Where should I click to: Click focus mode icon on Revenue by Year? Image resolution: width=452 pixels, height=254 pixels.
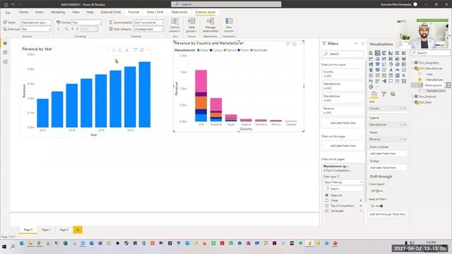point(142,50)
